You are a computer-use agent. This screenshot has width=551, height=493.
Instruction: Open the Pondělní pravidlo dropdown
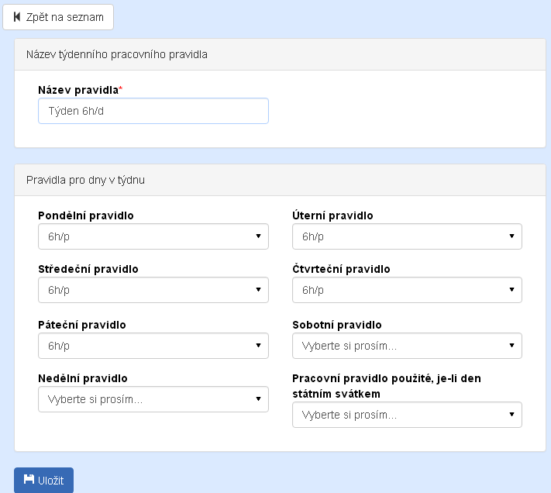click(153, 236)
